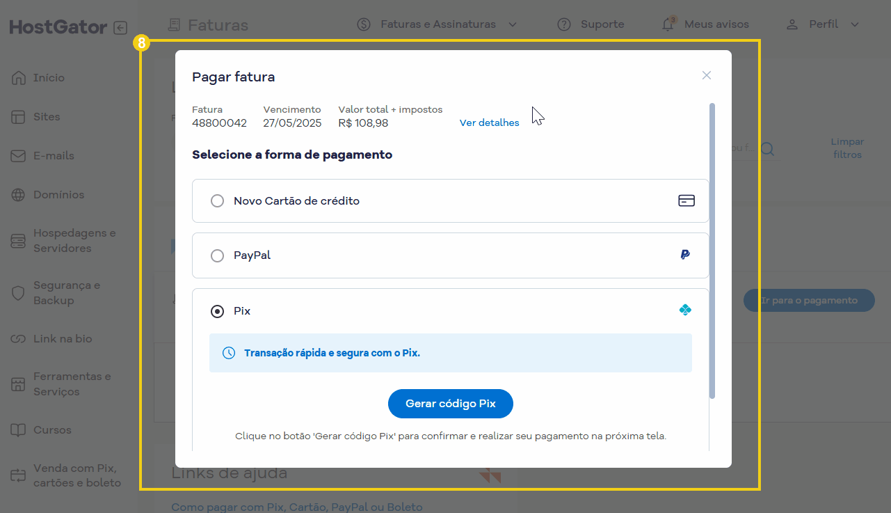
Task: Click the Ferramentas e Serviços building icon
Action: pyautogui.click(x=18, y=384)
